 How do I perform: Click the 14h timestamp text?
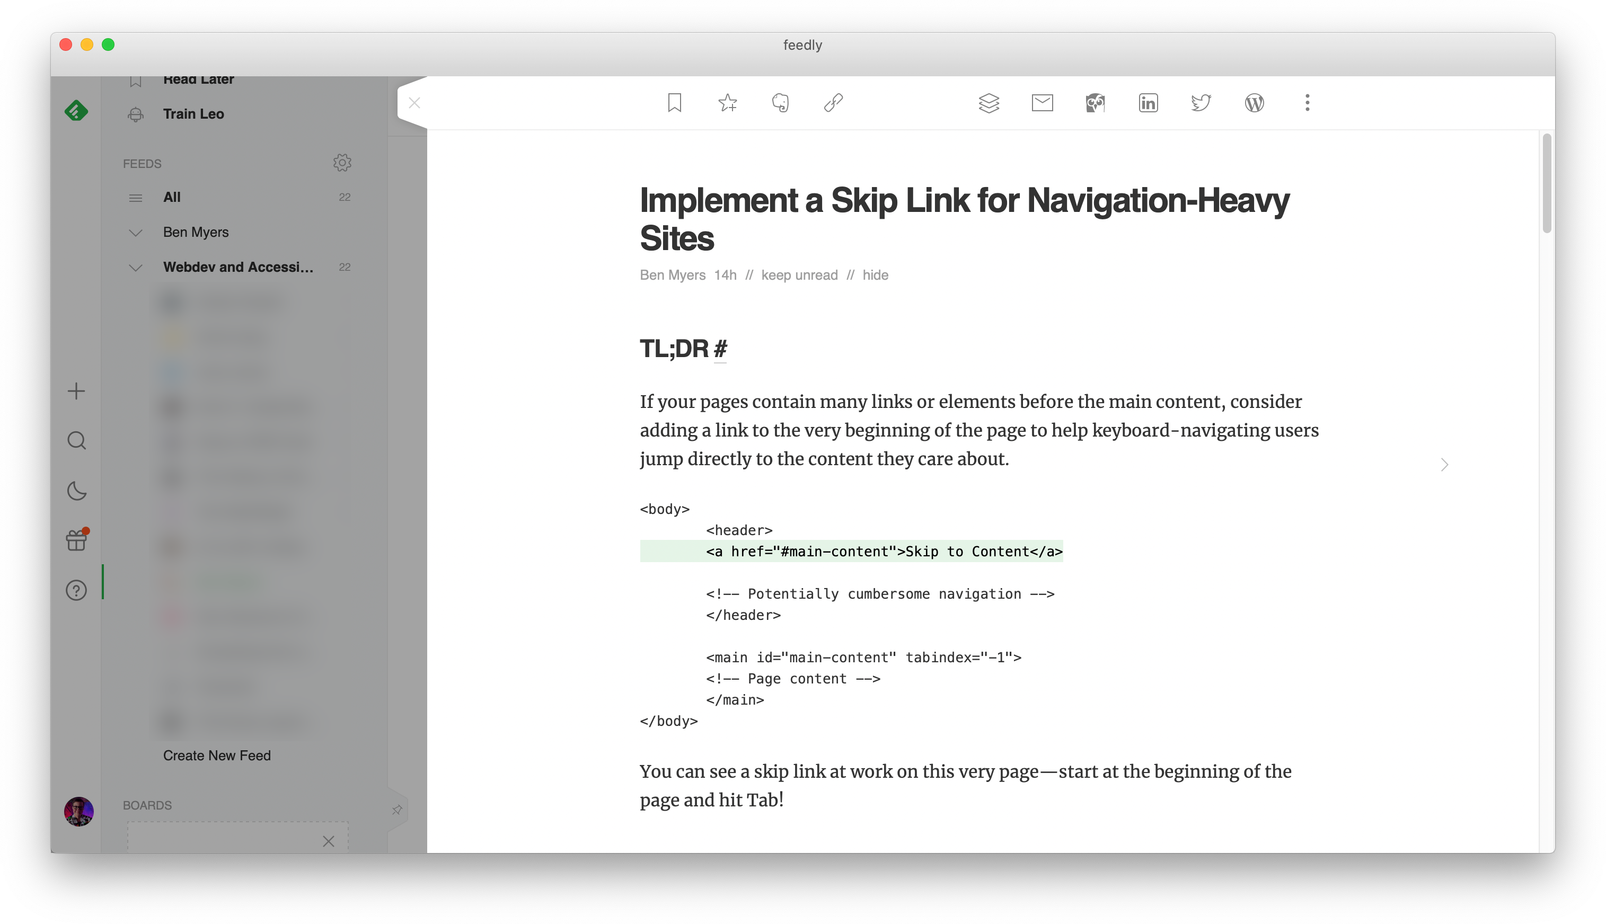click(725, 275)
